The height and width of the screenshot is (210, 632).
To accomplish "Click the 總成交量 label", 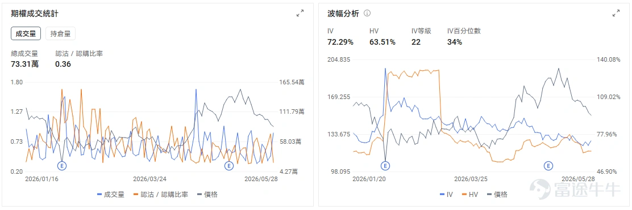I will pos(24,53).
